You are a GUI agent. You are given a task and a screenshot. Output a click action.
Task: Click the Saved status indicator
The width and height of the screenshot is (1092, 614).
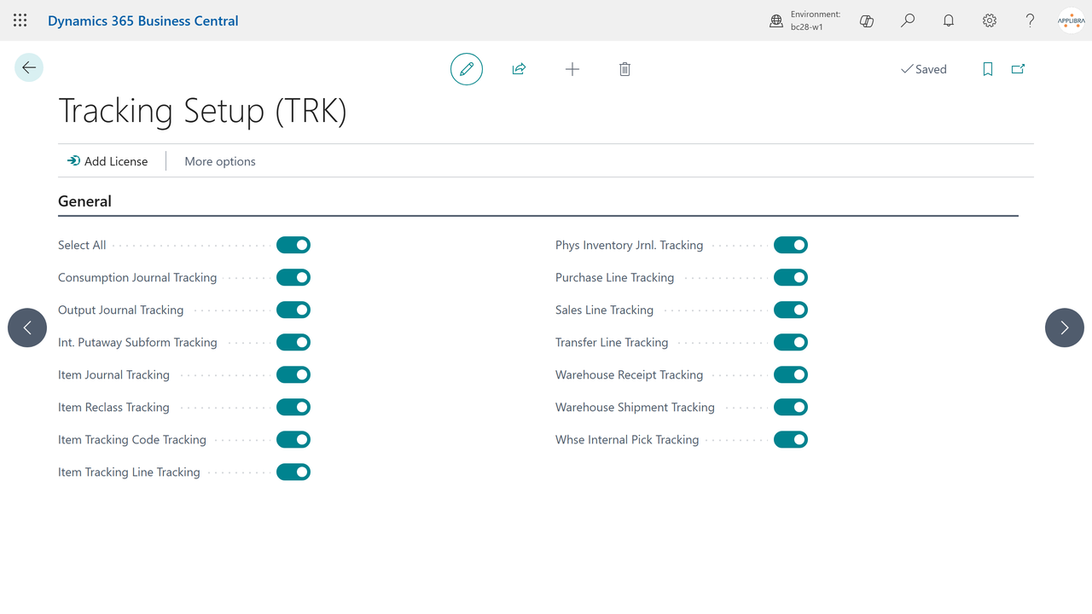tap(924, 69)
